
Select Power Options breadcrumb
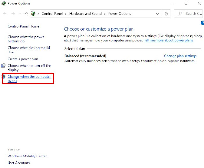(x=120, y=14)
